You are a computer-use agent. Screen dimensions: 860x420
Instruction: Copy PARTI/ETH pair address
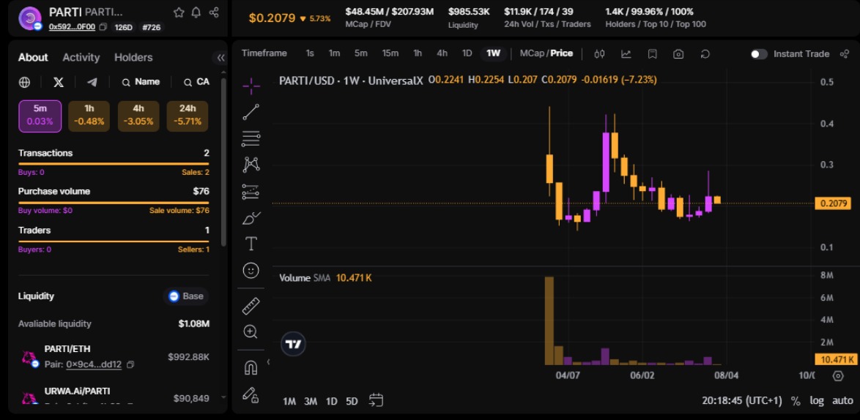[130, 364]
